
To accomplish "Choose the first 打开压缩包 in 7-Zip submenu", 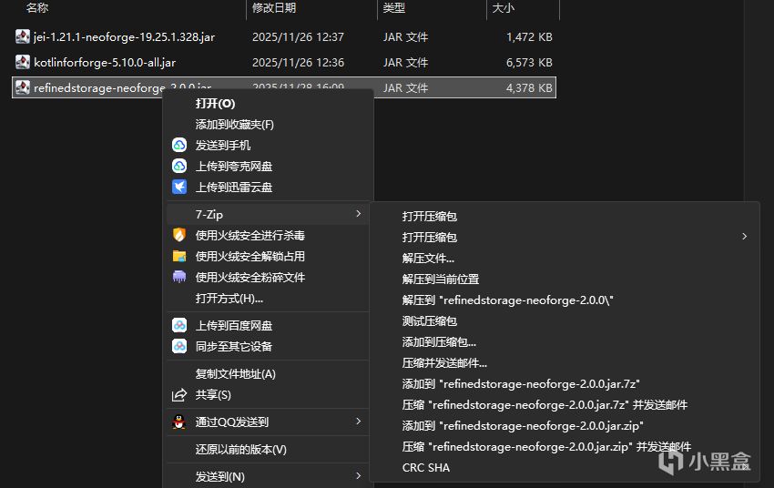I will (430, 216).
